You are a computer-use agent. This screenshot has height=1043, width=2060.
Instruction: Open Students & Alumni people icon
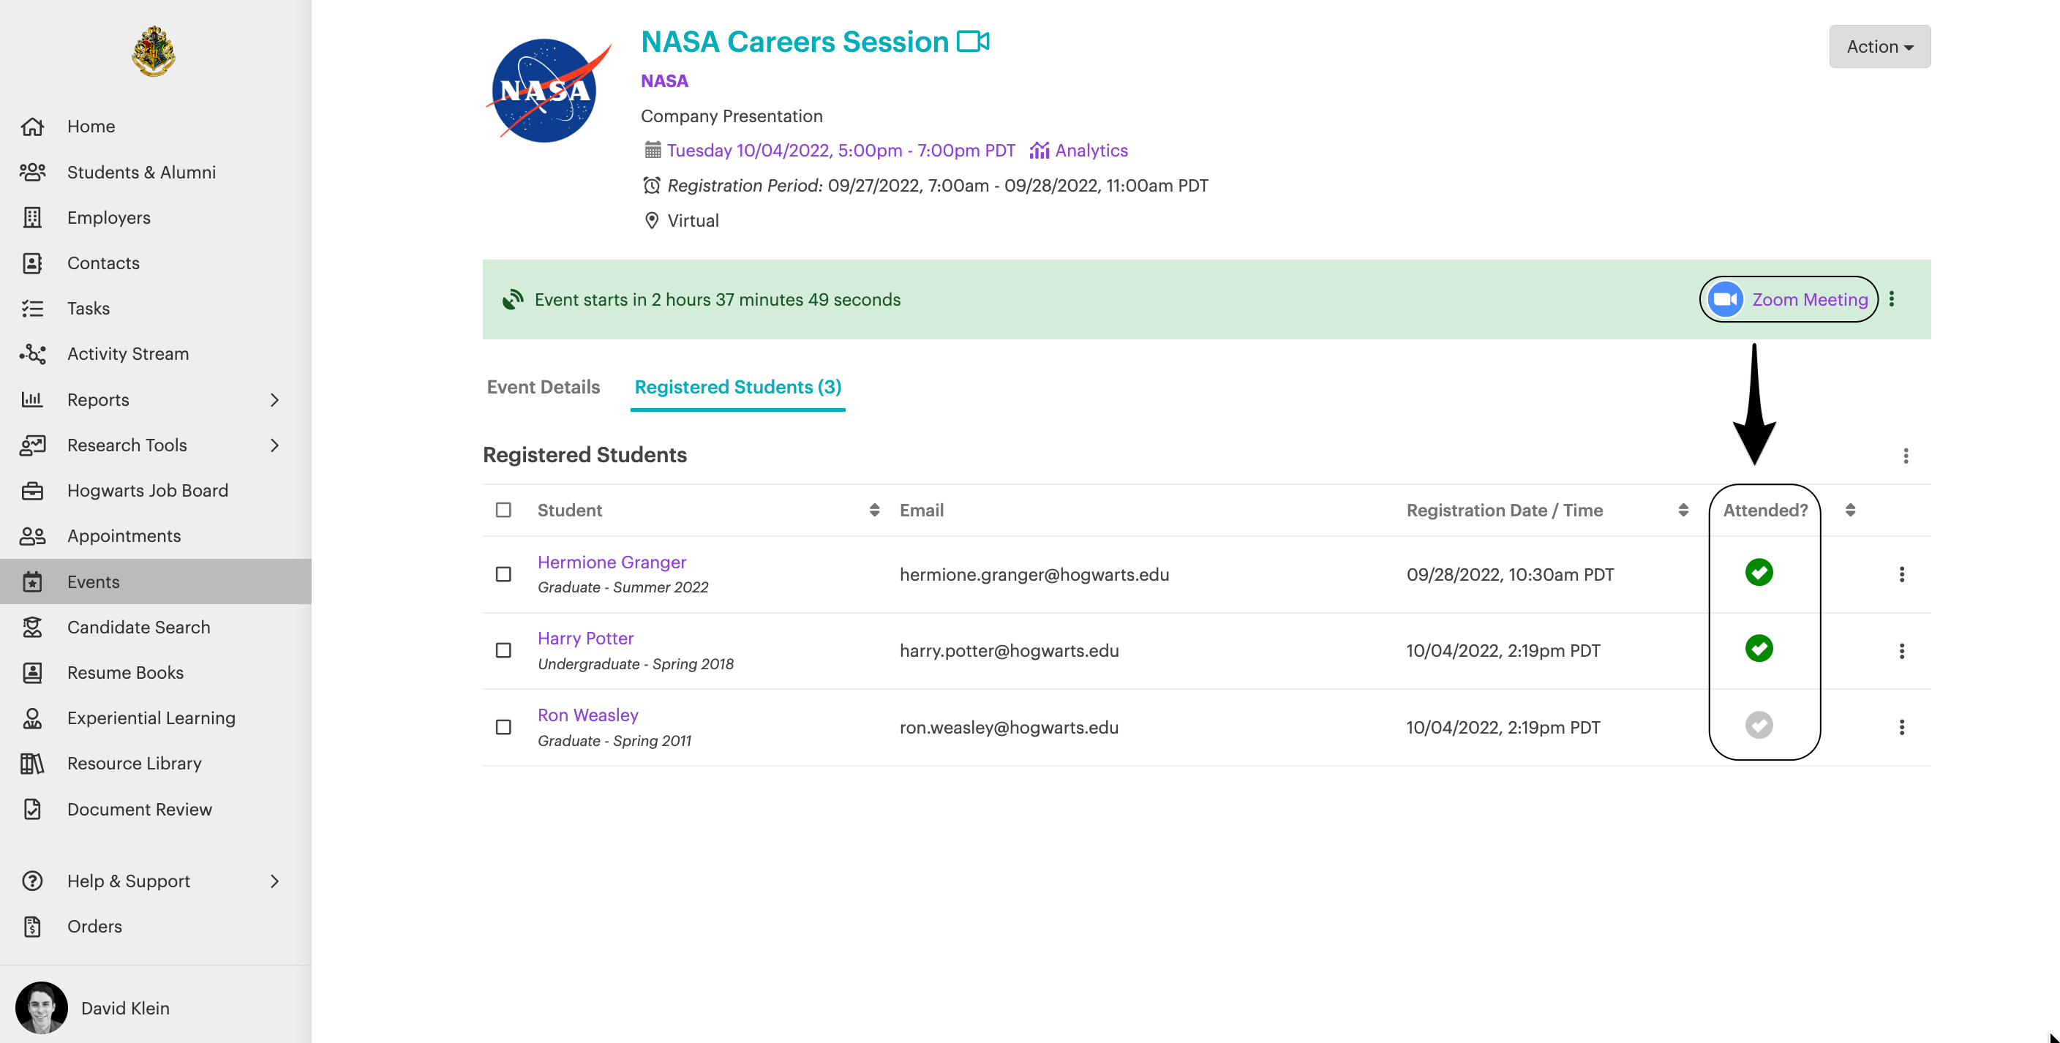[x=32, y=172]
